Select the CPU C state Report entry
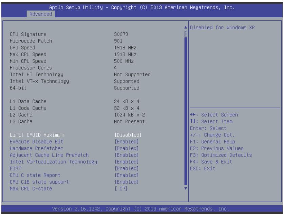Image resolution: width=283 pixels, height=214 pixels. (x=35, y=175)
